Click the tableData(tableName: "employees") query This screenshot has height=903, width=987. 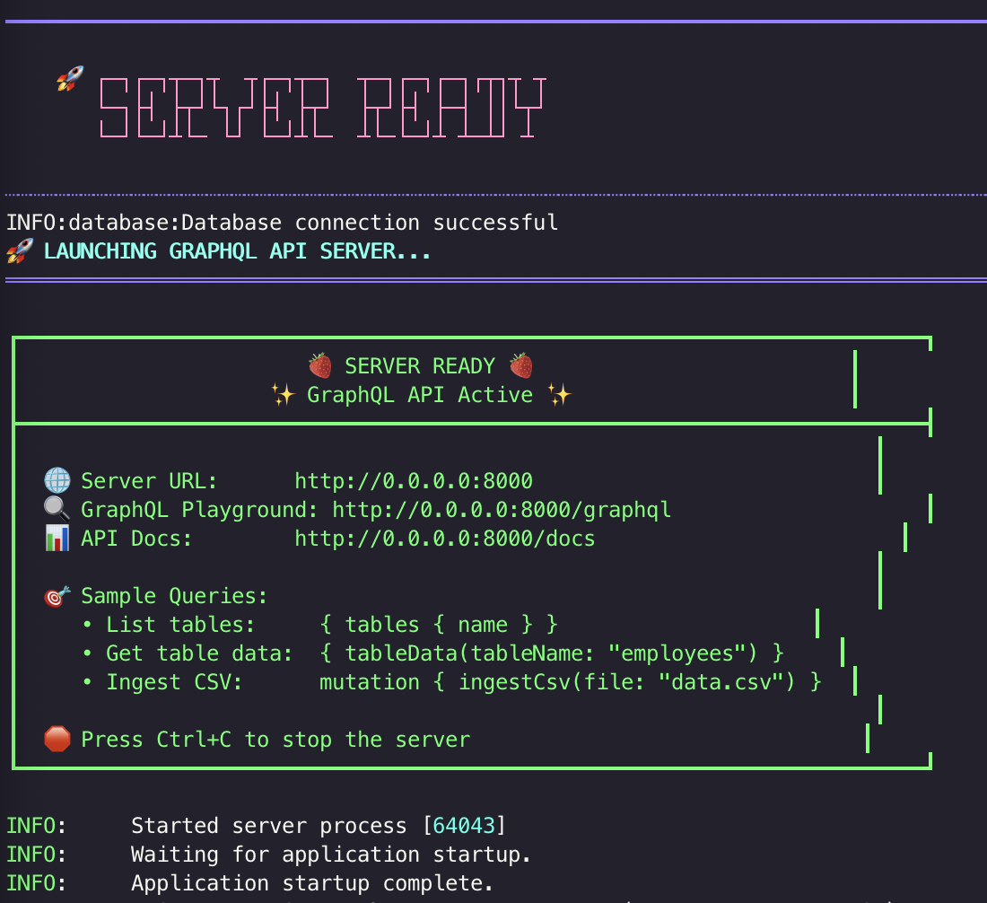(x=552, y=653)
